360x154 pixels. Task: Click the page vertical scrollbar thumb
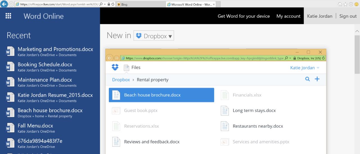pos(357,54)
